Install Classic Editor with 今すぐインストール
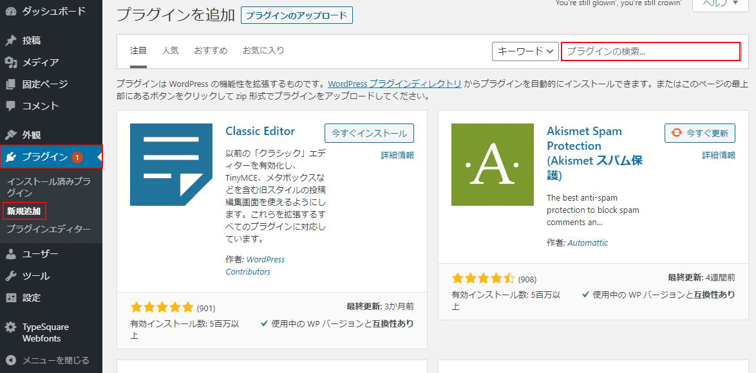Image resolution: width=756 pixels, height=373 pixels. point(369,133)
